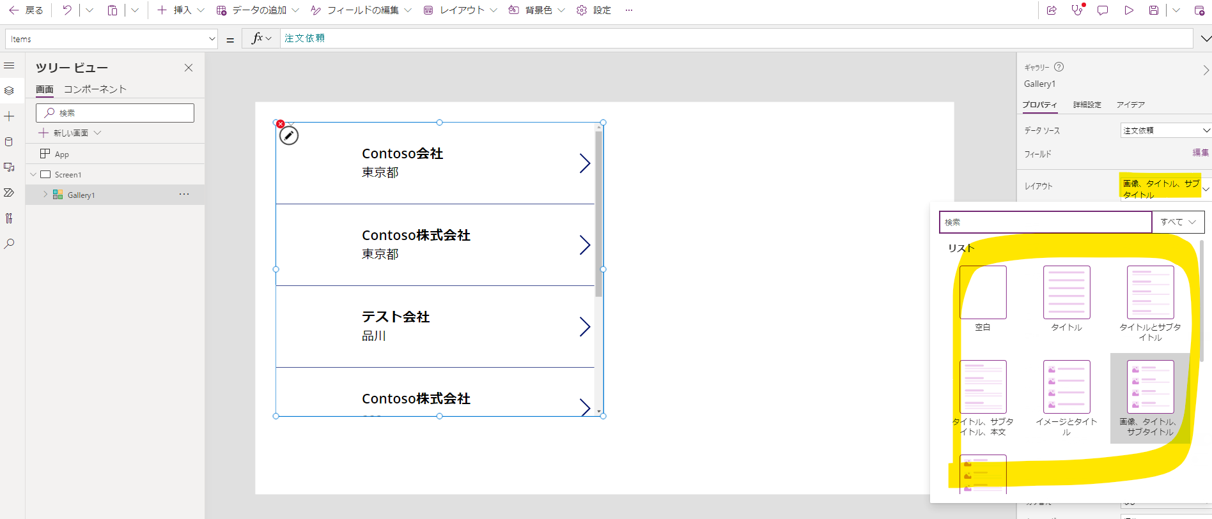This screenshot has width=1212, height=519.
Task: Open the フィールドの編集 menu
Action: 361,10
